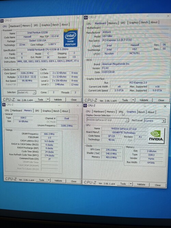Click CPU-Z app icon in CPU window title
This screenshot has width=171, height=228.
click(x=2, y=21)
